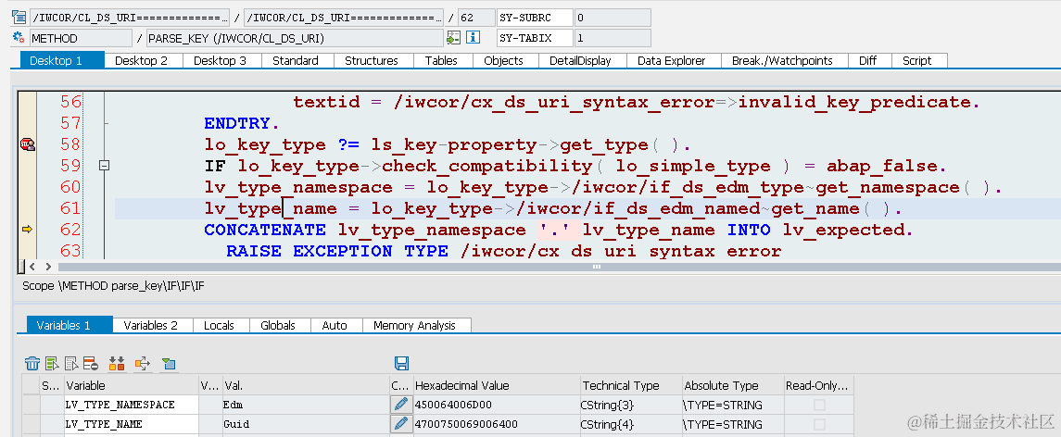Save with the blue floppy disk icon

pos(401,364)
